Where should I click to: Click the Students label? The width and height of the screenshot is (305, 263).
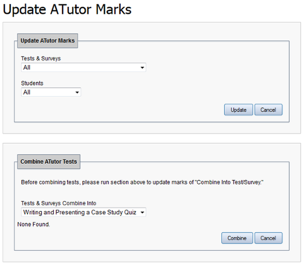click(x=32, y=83)
